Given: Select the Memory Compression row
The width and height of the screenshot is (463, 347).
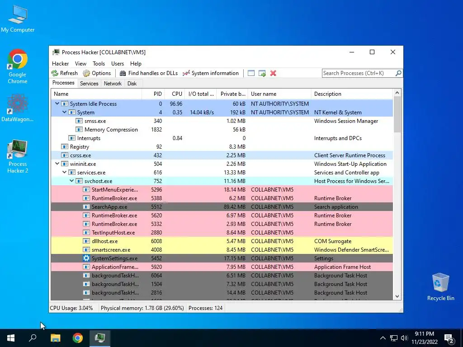Looking at the screenshot, I should [222, 130].
